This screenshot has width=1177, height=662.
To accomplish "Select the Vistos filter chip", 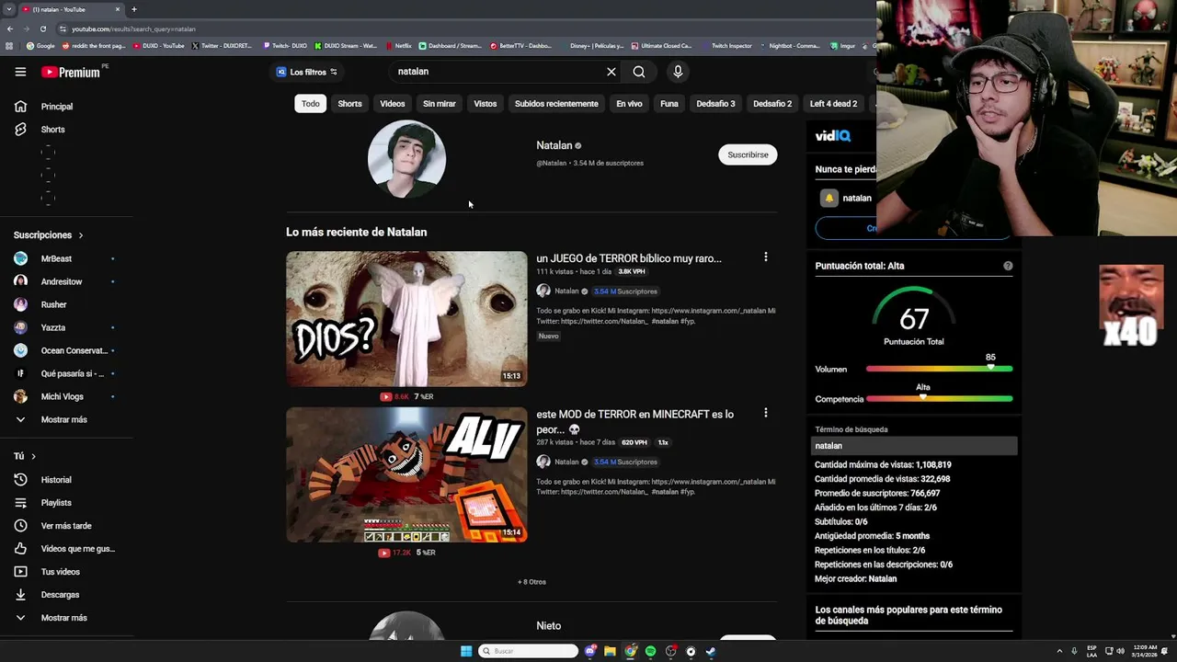I will (486, 104).
